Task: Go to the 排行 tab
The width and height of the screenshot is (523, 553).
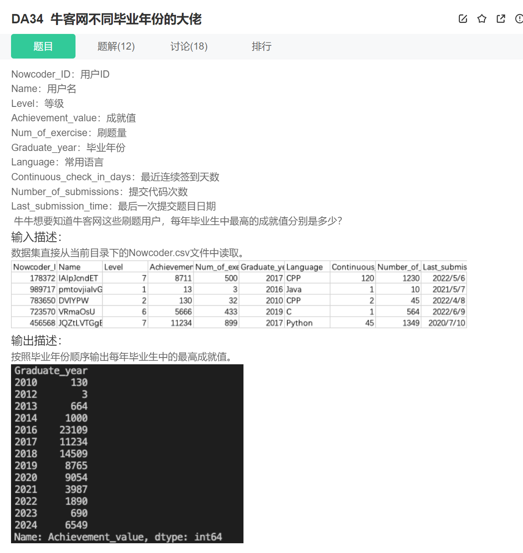Action: click(x=262, y=46)
